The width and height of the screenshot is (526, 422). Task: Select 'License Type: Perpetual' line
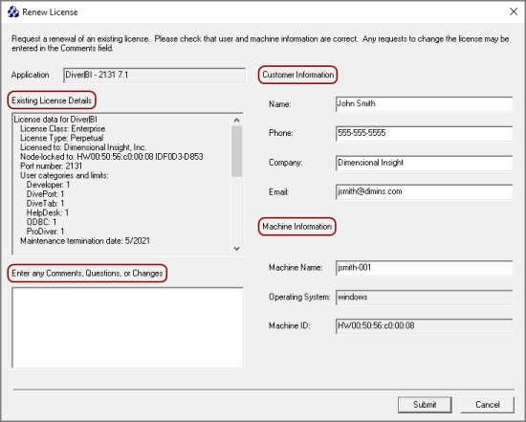pyautogui.click(x=62, y=138)
